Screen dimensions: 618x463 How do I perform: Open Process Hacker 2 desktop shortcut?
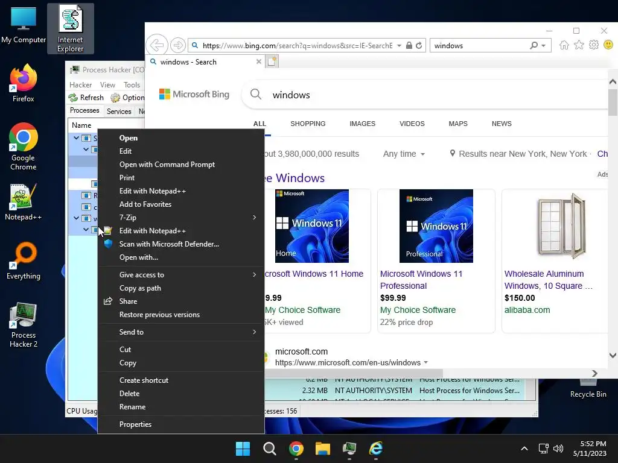pyautogui.click(x=24, y=325)
